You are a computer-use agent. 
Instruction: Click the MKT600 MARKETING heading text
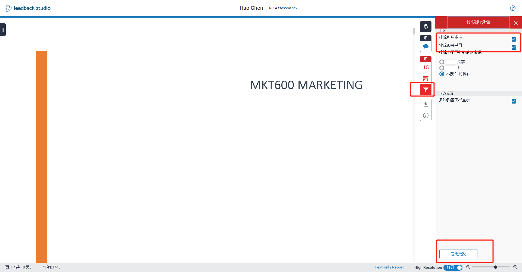click(x=306, y=85)
